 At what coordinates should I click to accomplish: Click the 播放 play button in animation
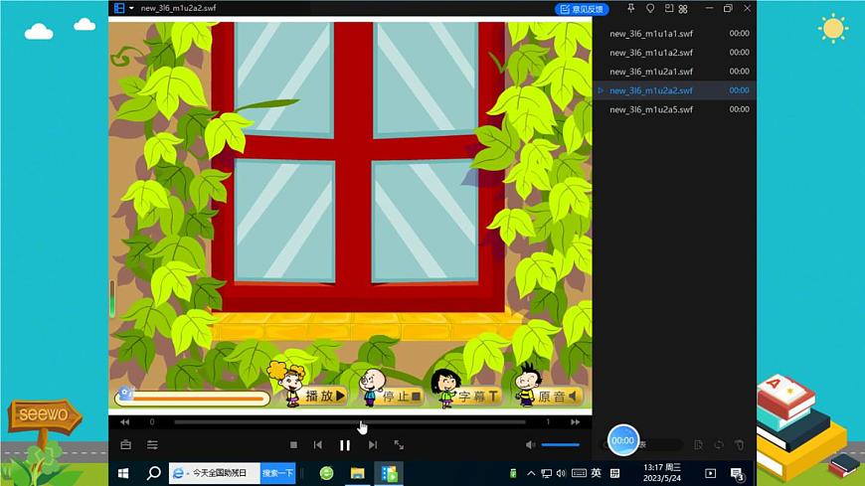click(324, 396)
